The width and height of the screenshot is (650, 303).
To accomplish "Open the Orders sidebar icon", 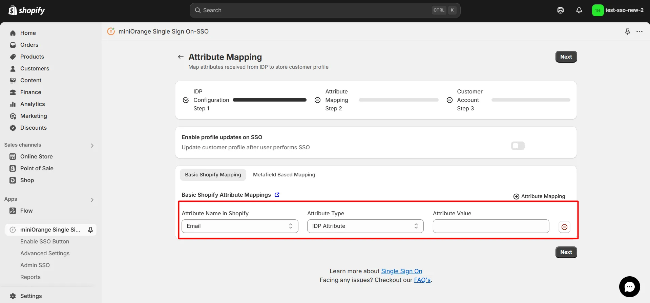I will [13, 45].
